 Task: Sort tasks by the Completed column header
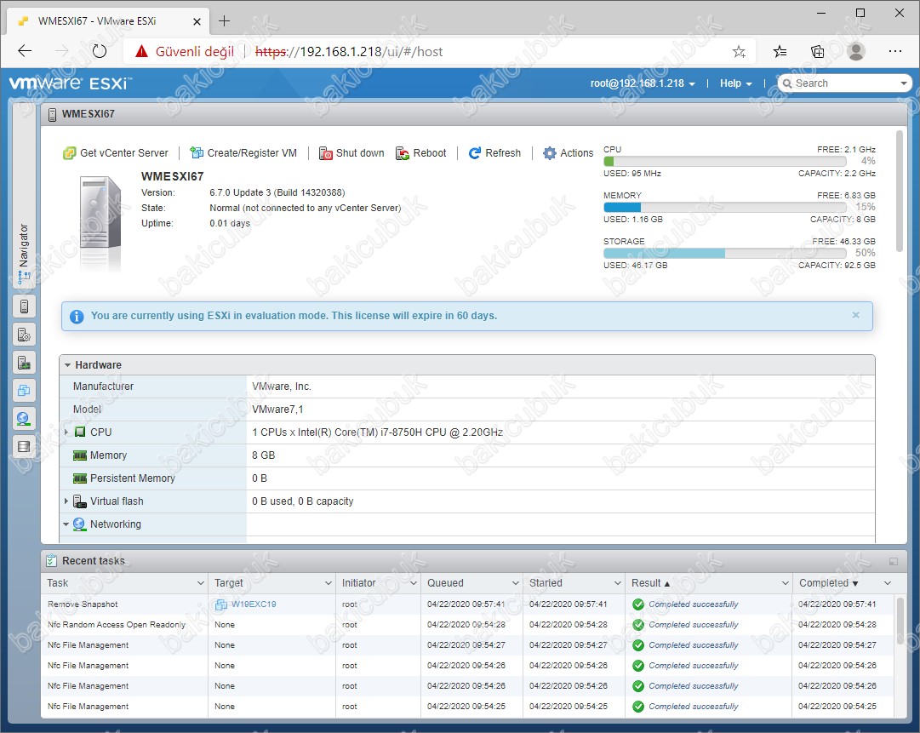coord(828,583)
